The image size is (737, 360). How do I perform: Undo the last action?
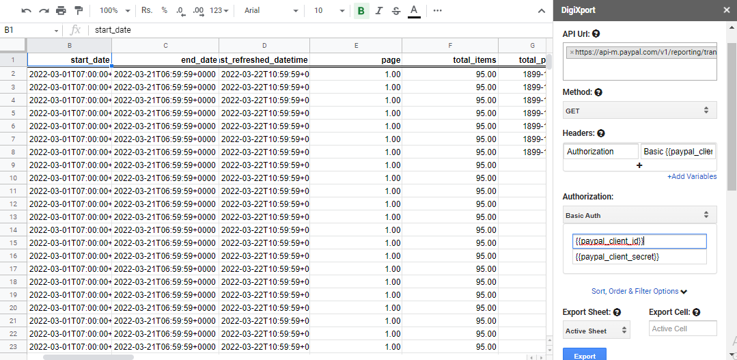[x=27, y=10]
